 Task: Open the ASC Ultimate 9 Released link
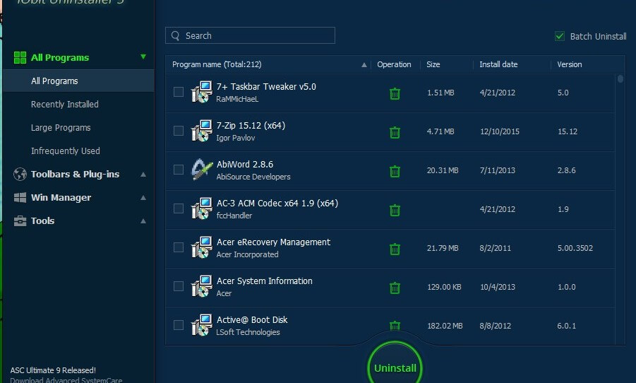point(53,370)
